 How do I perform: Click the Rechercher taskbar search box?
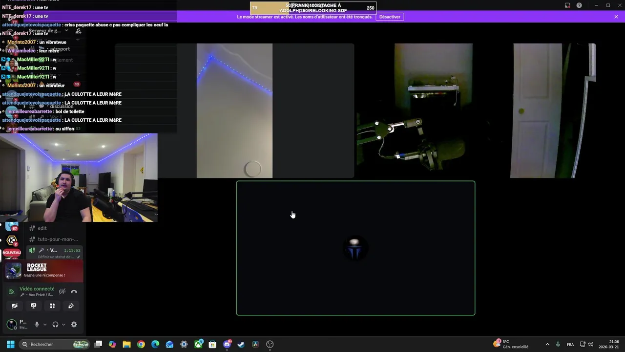tap(55, 344)
